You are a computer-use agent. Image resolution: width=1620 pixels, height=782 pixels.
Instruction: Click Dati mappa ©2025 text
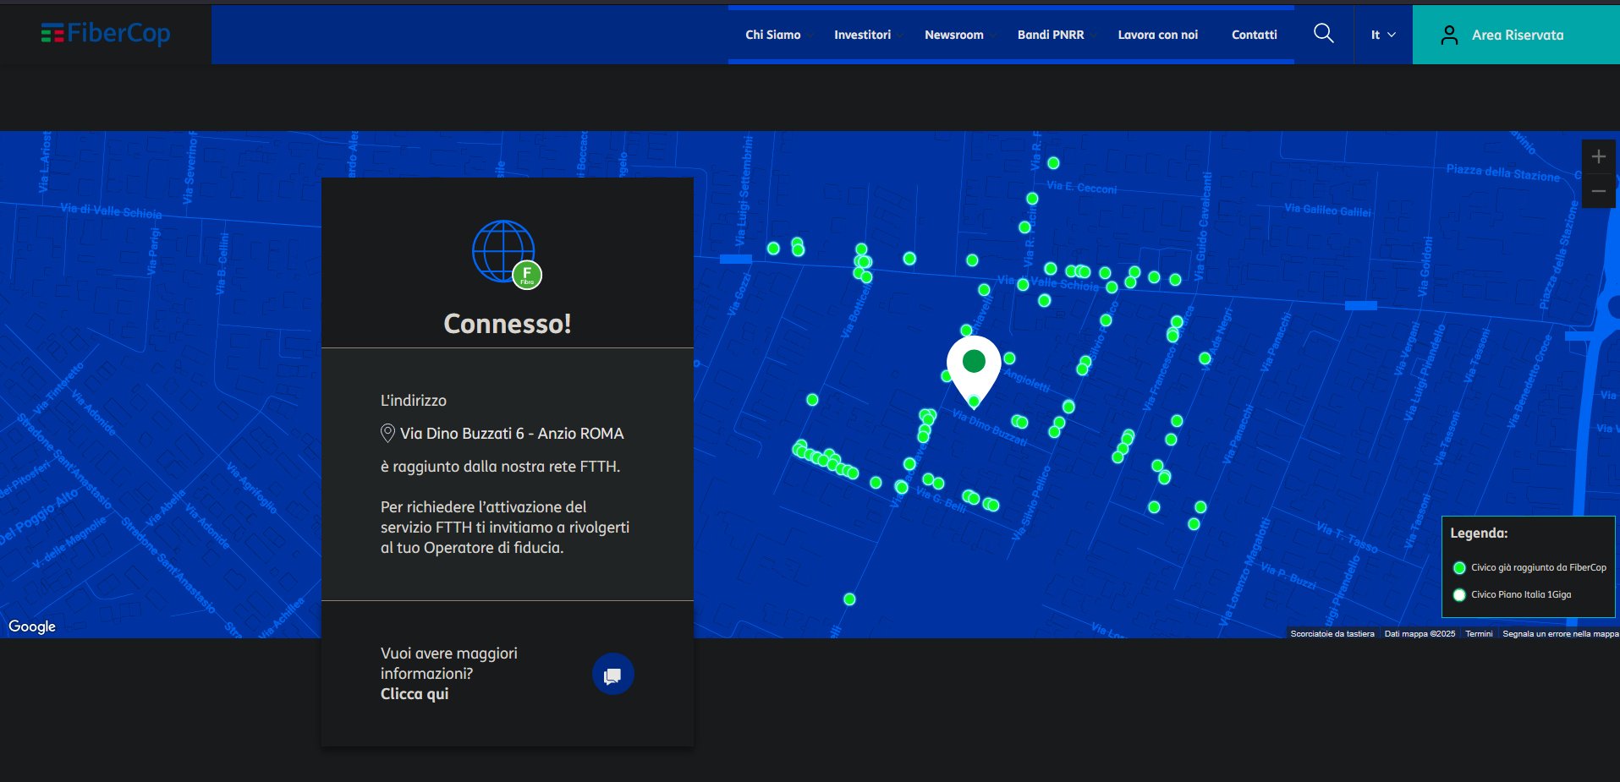(x=1420, y=633)
